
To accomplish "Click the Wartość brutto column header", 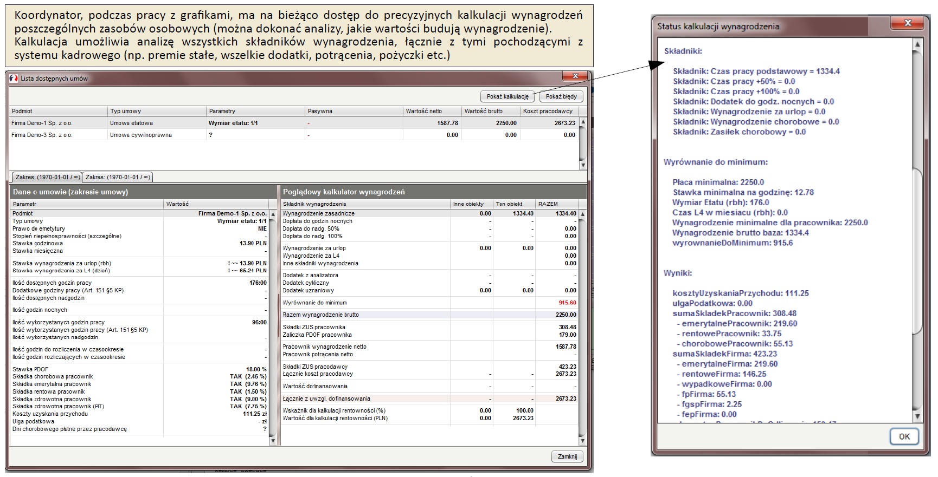I will [x=491, y=111].
